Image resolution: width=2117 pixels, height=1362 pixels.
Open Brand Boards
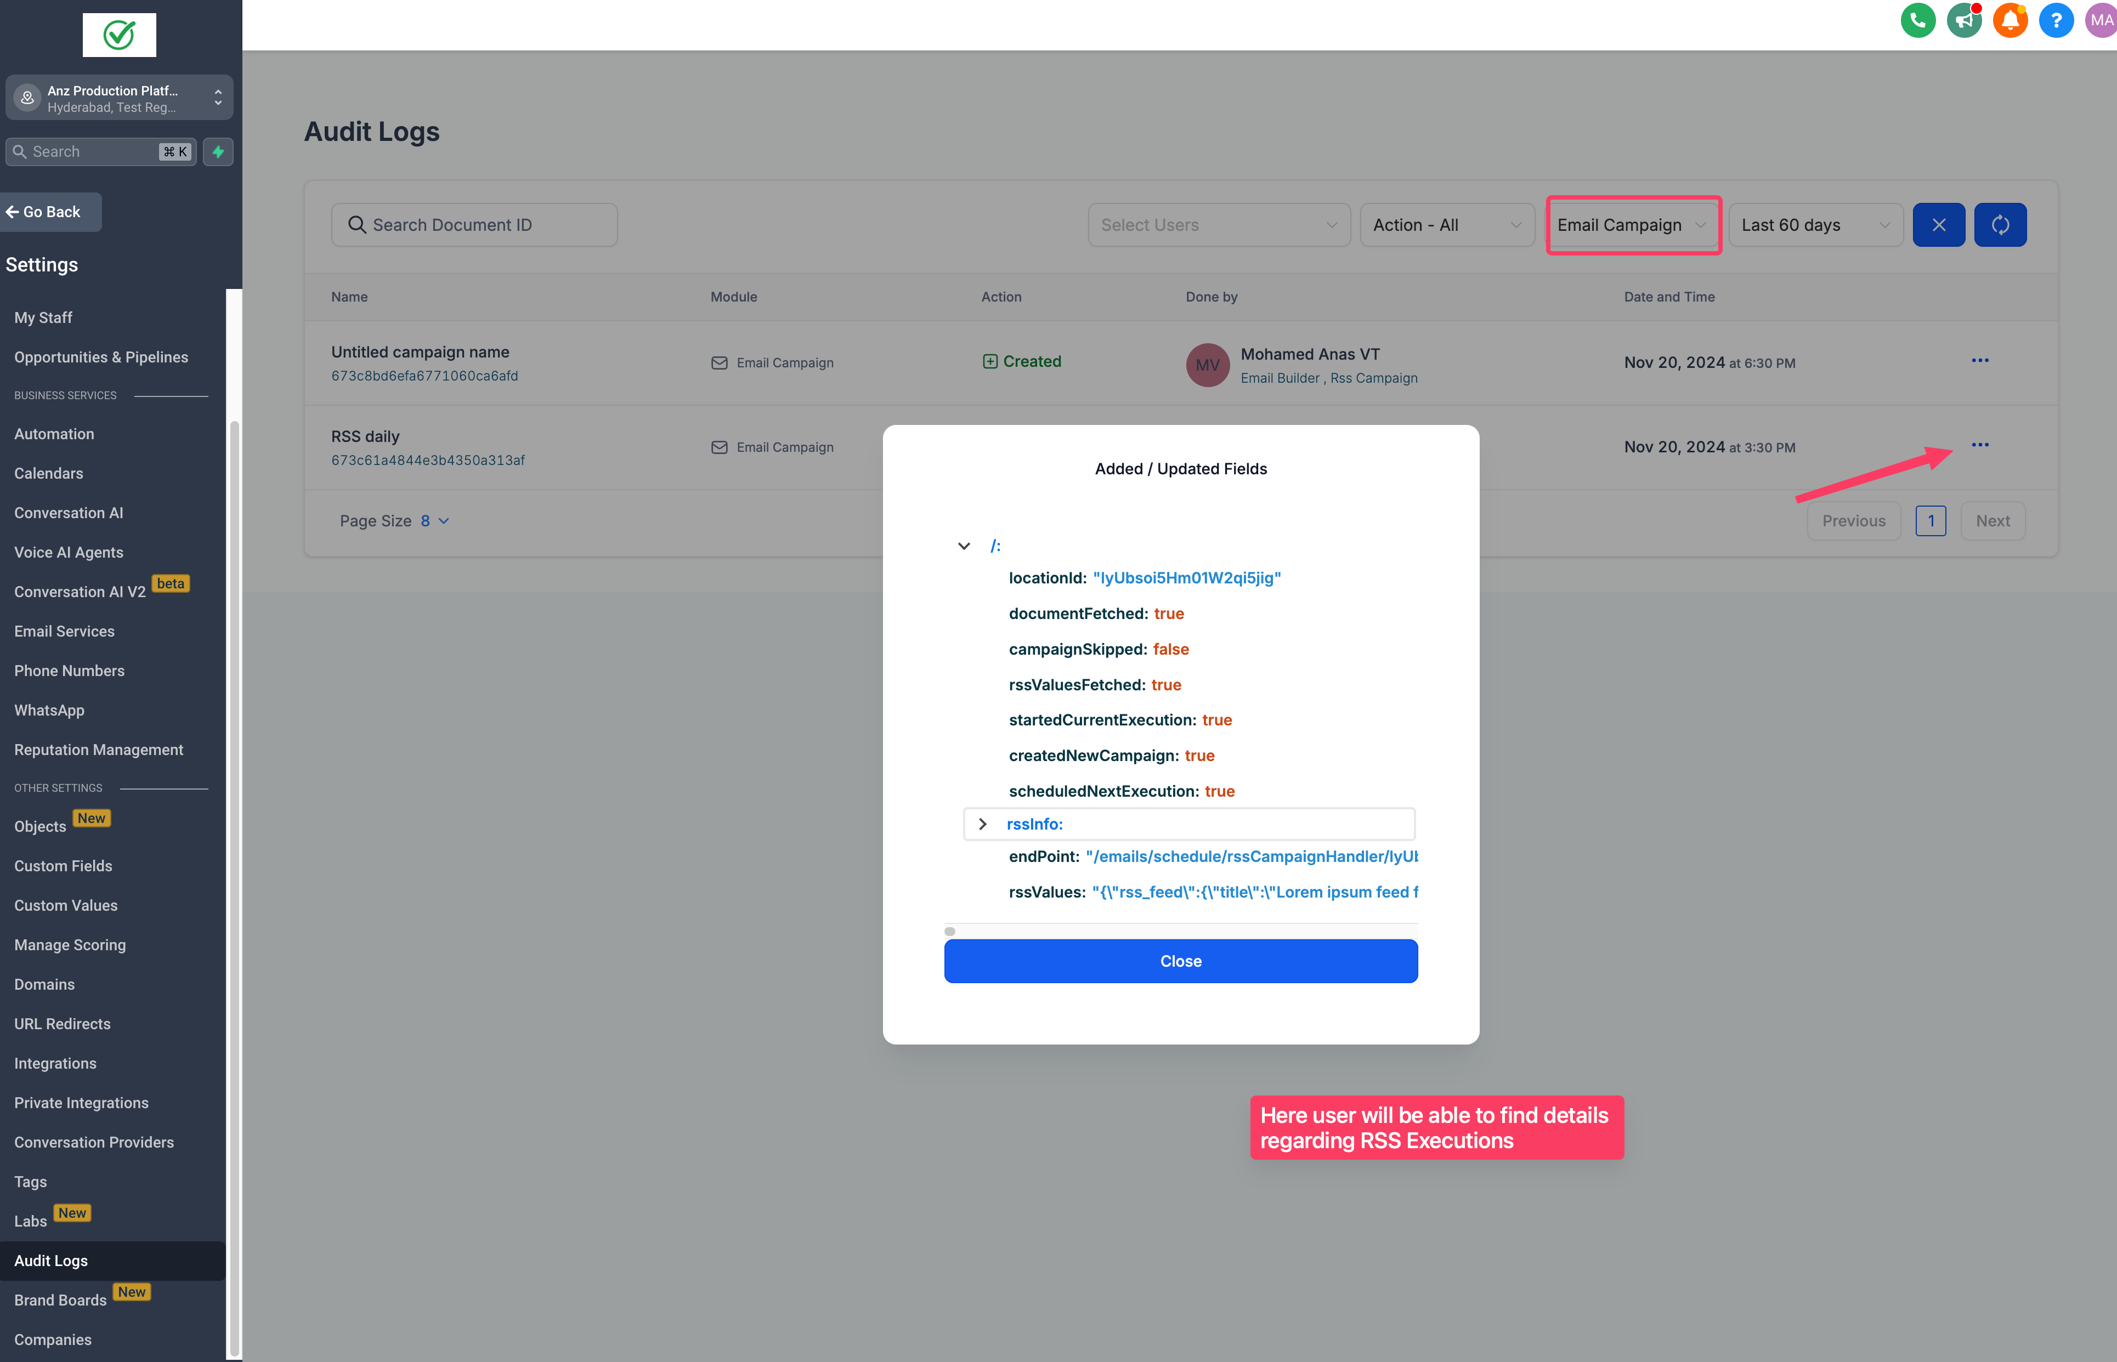(x=60, y=1300)
